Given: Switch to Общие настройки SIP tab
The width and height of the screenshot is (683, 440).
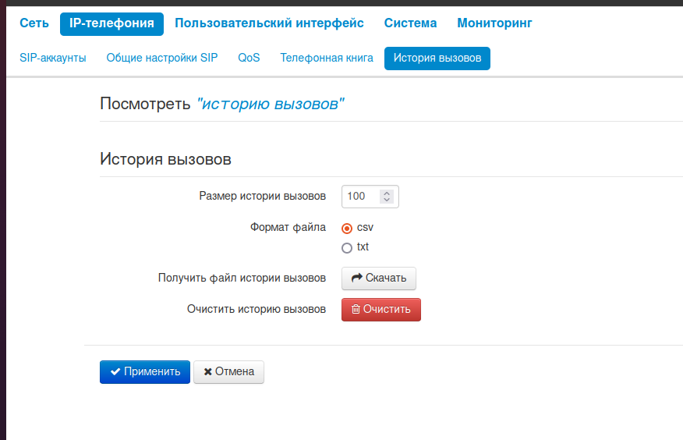Looking at the screenshot, I should click(x=162, y=58).
